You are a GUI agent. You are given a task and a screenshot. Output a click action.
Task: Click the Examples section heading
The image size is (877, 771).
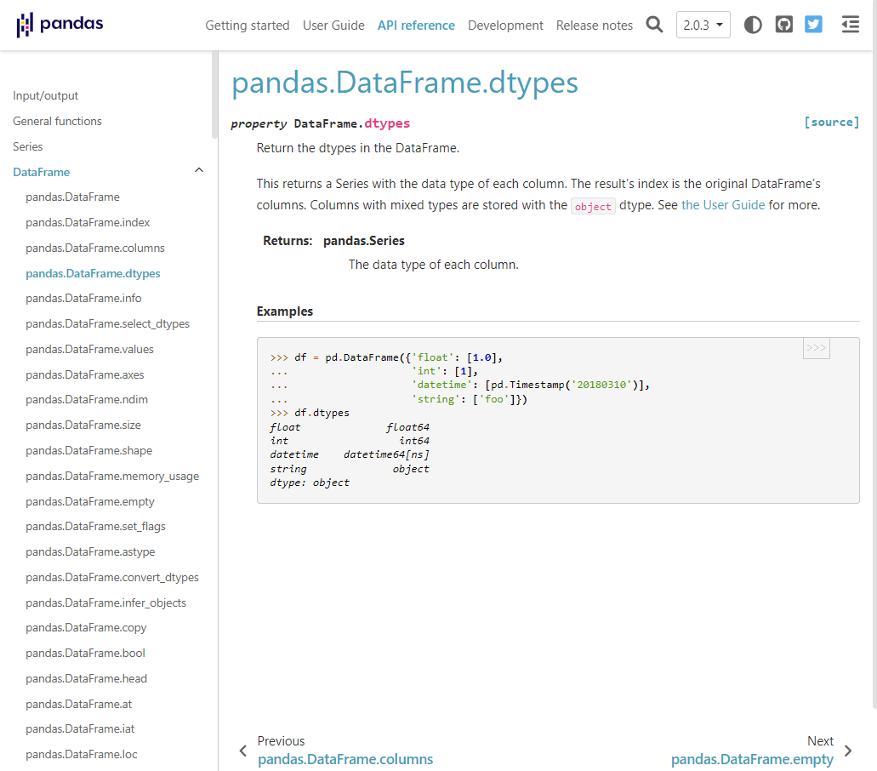coord(285,311)
